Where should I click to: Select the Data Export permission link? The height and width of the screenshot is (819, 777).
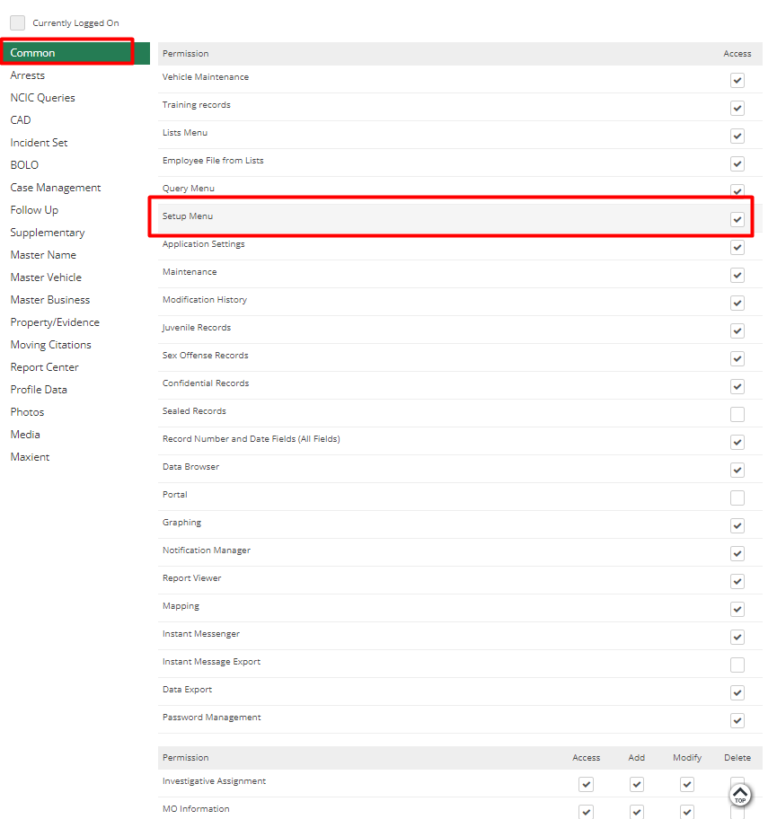point(187,689)
